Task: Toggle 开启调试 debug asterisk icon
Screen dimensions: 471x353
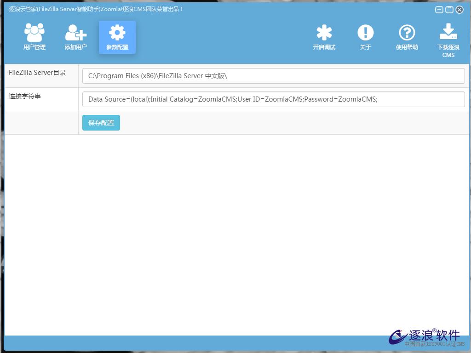Action: pos(324,37)
